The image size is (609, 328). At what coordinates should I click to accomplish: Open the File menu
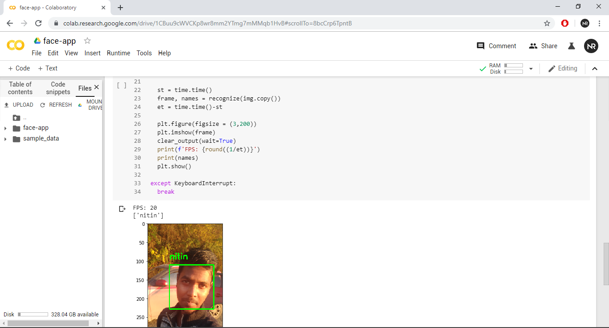pyautogui.click(x=37, y=53)
